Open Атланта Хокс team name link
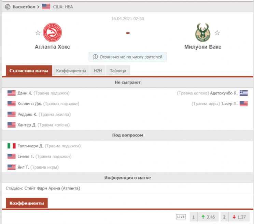Image resolution: width=254 pixels, height=224 pixels. (x=52, y=47)
